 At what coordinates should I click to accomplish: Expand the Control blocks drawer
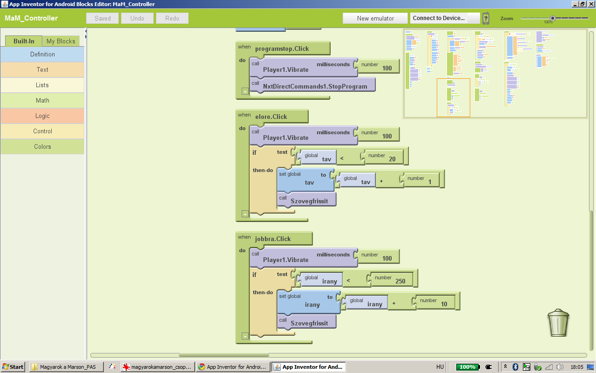click(42, 131)
